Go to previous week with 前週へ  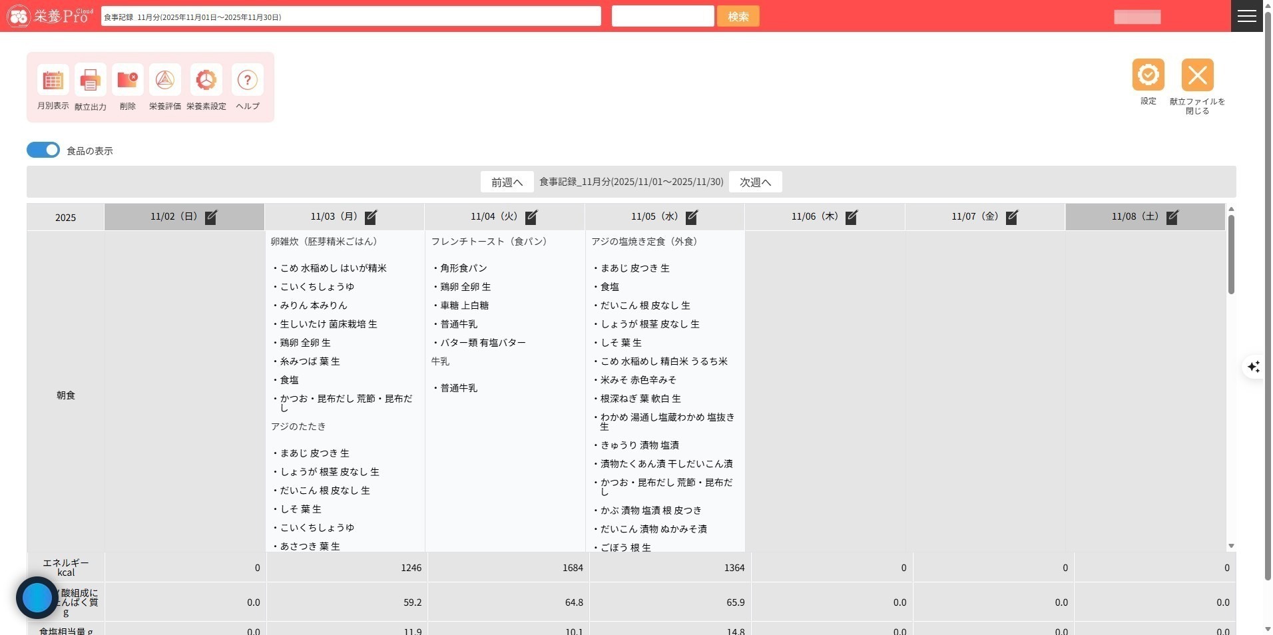click(507, 182)
